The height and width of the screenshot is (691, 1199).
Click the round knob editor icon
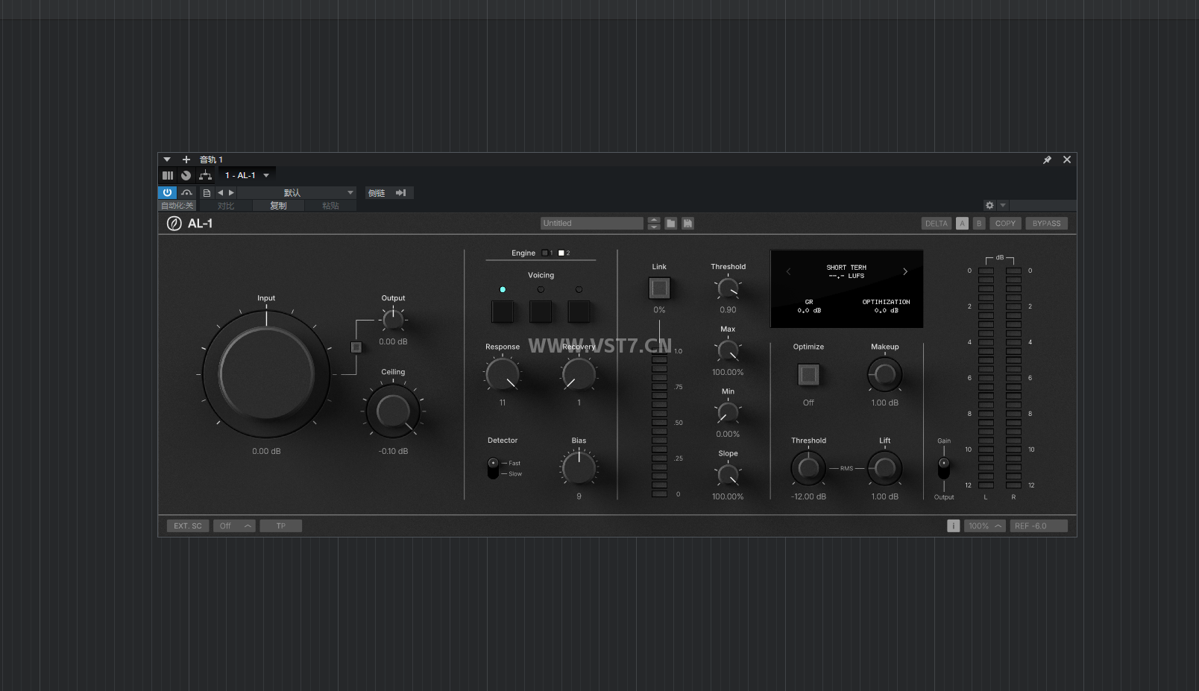click(x=186, y=175)
